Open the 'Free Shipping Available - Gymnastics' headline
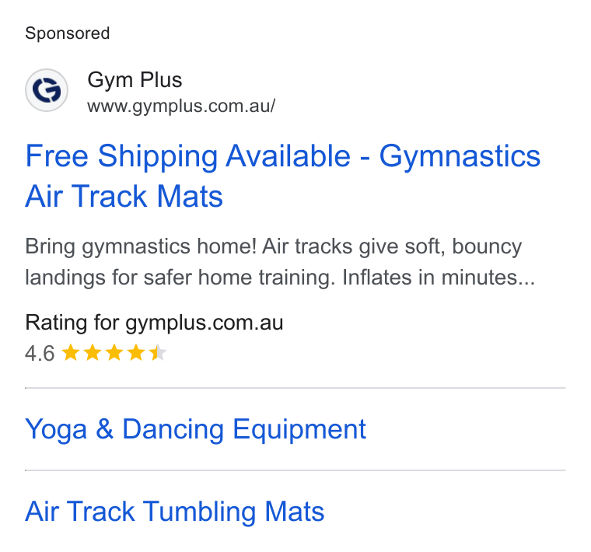Image resolution: width=591 pixels, height=552 pixels. point(283,156)
